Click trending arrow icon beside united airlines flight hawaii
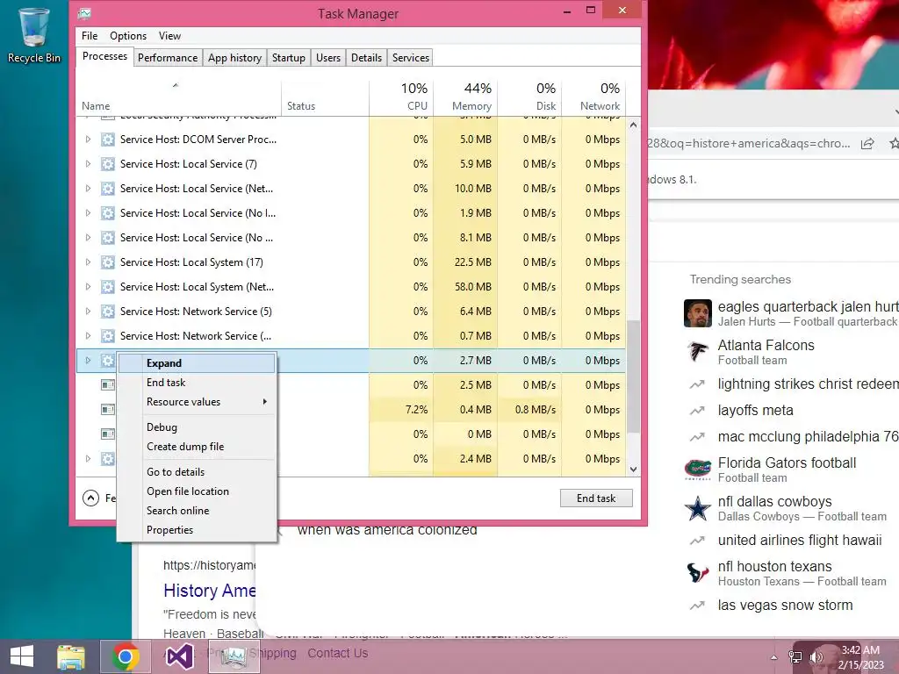Image resolution: width=899 pixels, height=674 pixels. pyautogui.click(x=697, y=541)
